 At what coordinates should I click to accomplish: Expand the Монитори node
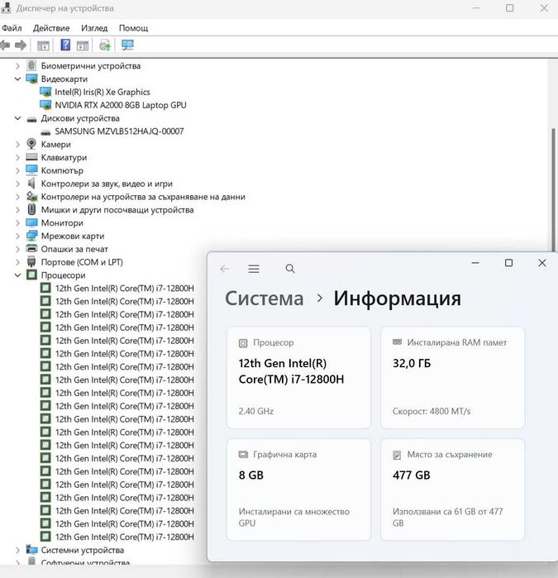[17, 223]
